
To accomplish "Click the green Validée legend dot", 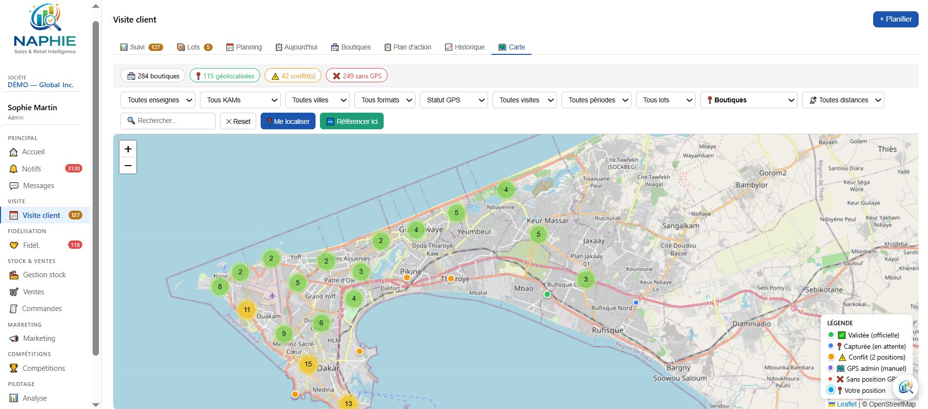I will click(x=831, y=335).
